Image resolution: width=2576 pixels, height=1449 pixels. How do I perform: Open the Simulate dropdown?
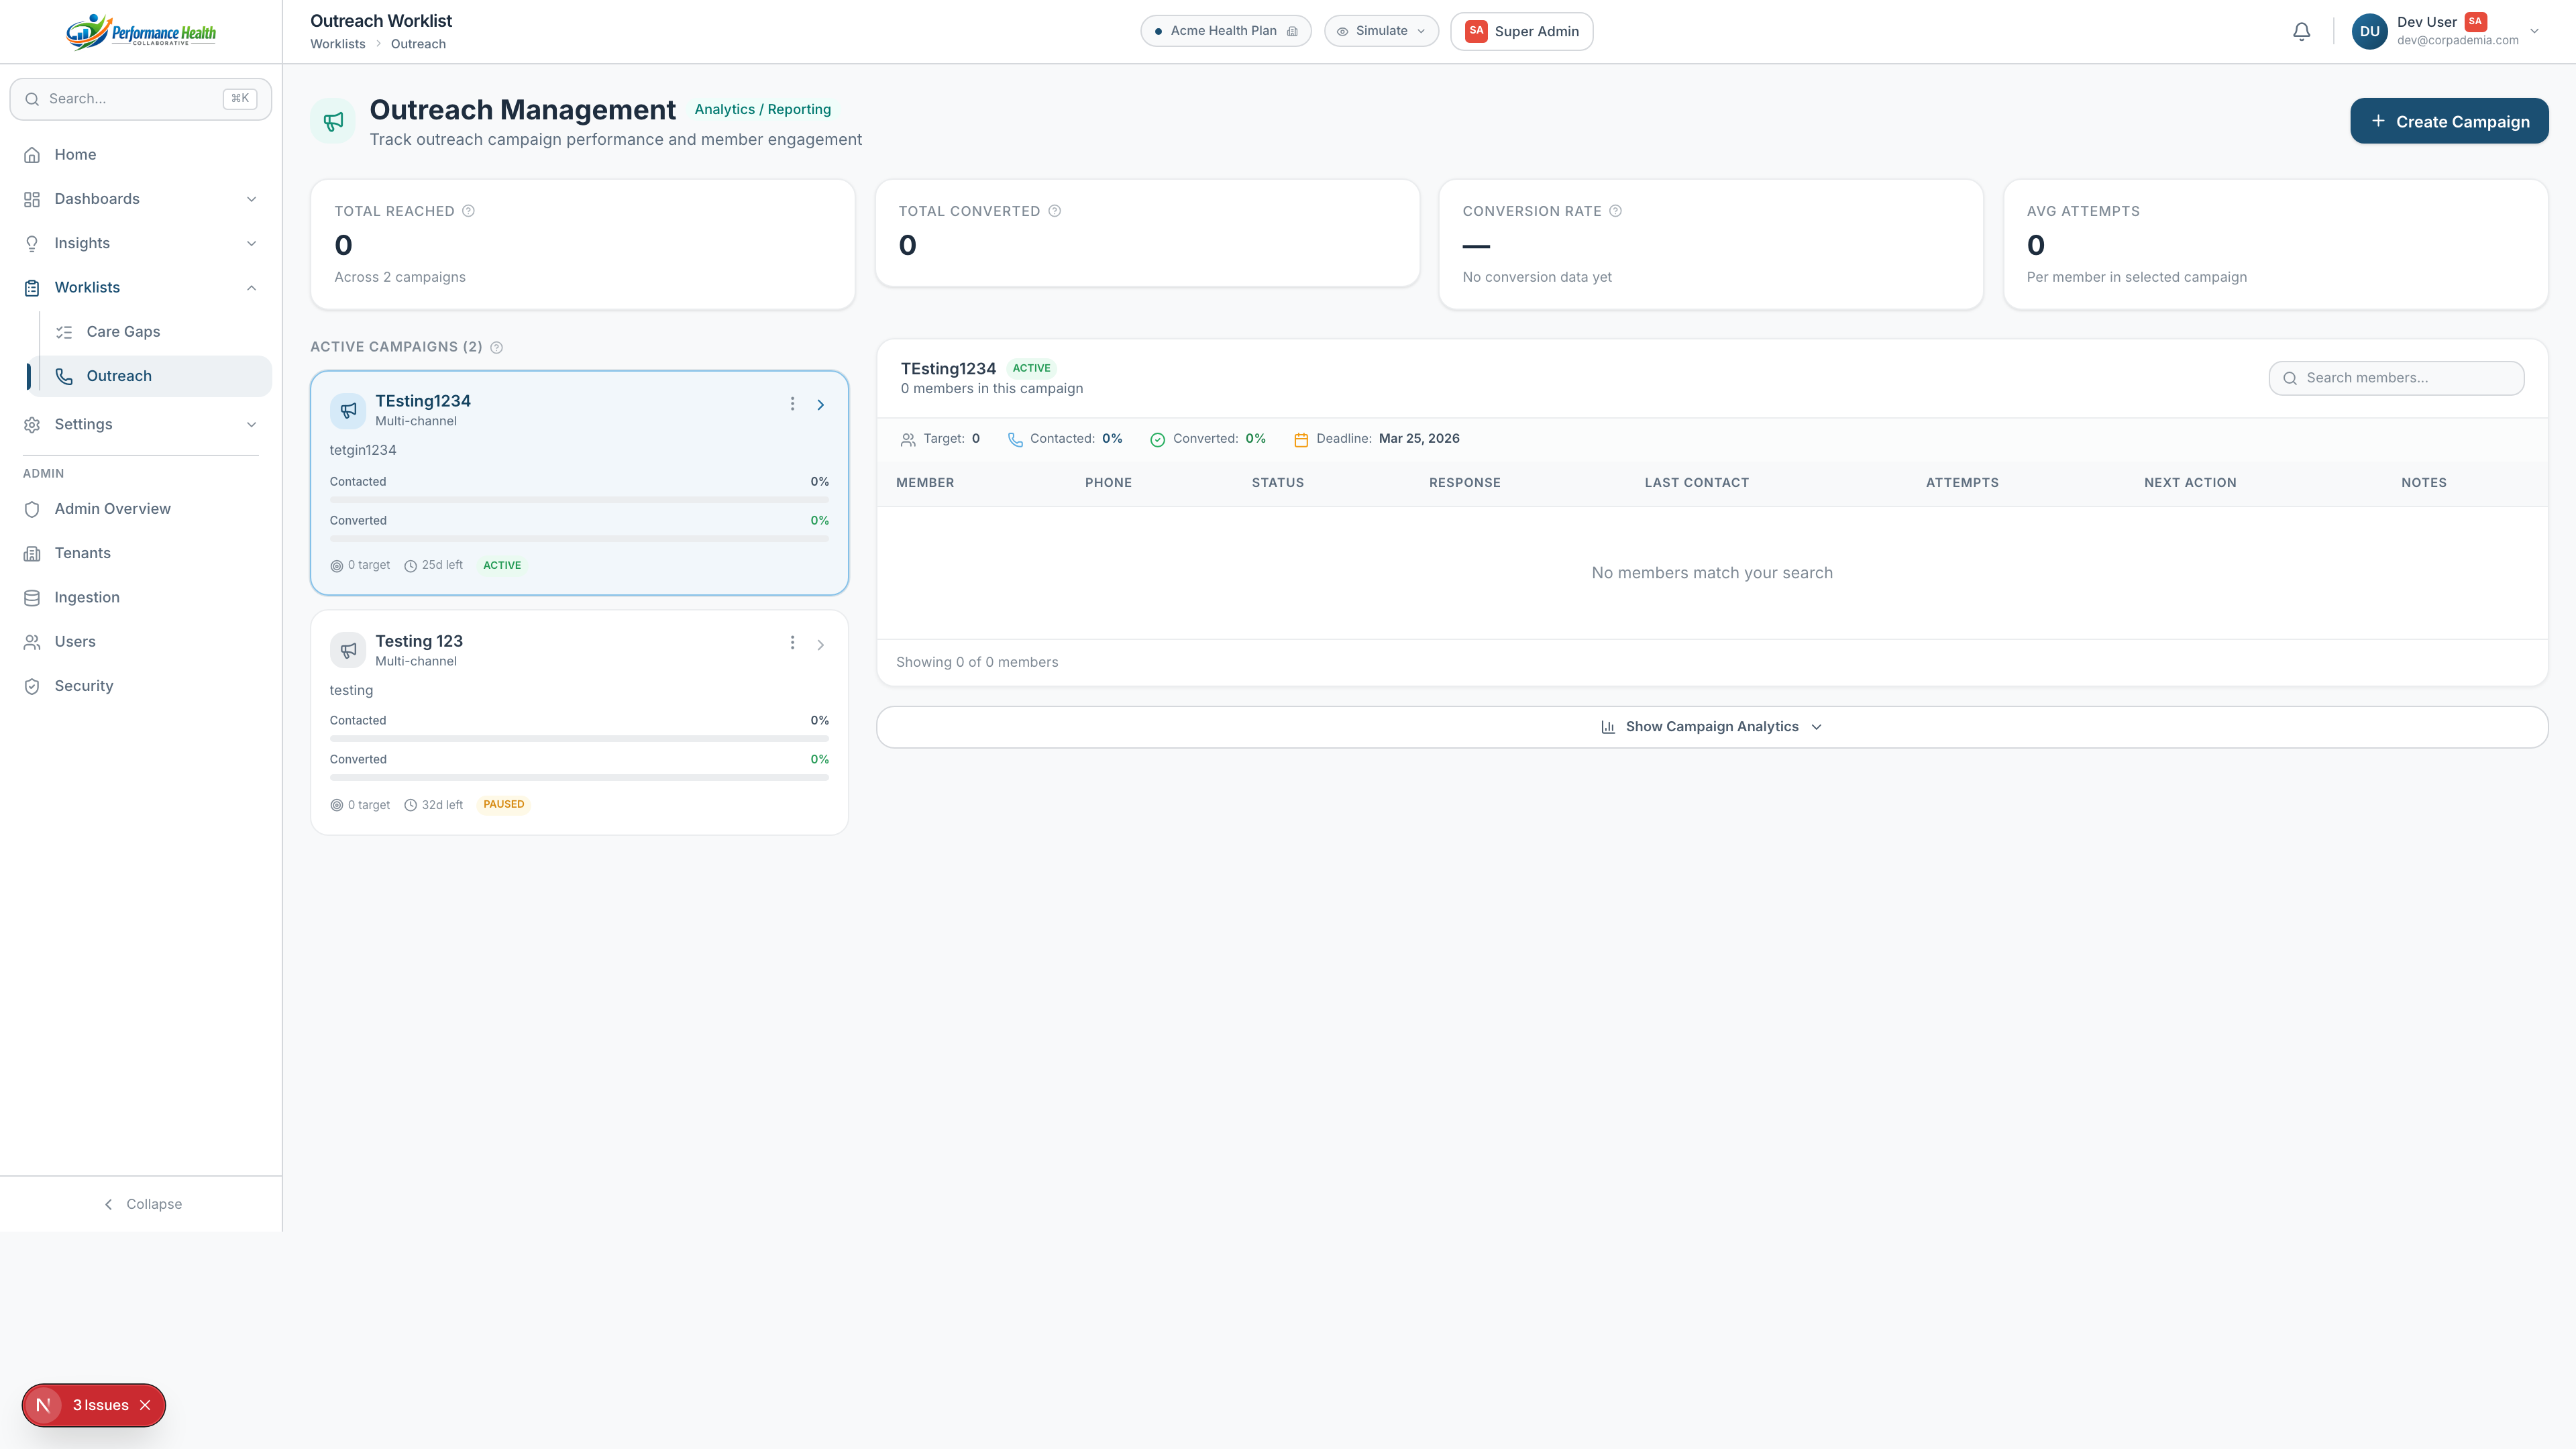click(x=1381, y=31)
